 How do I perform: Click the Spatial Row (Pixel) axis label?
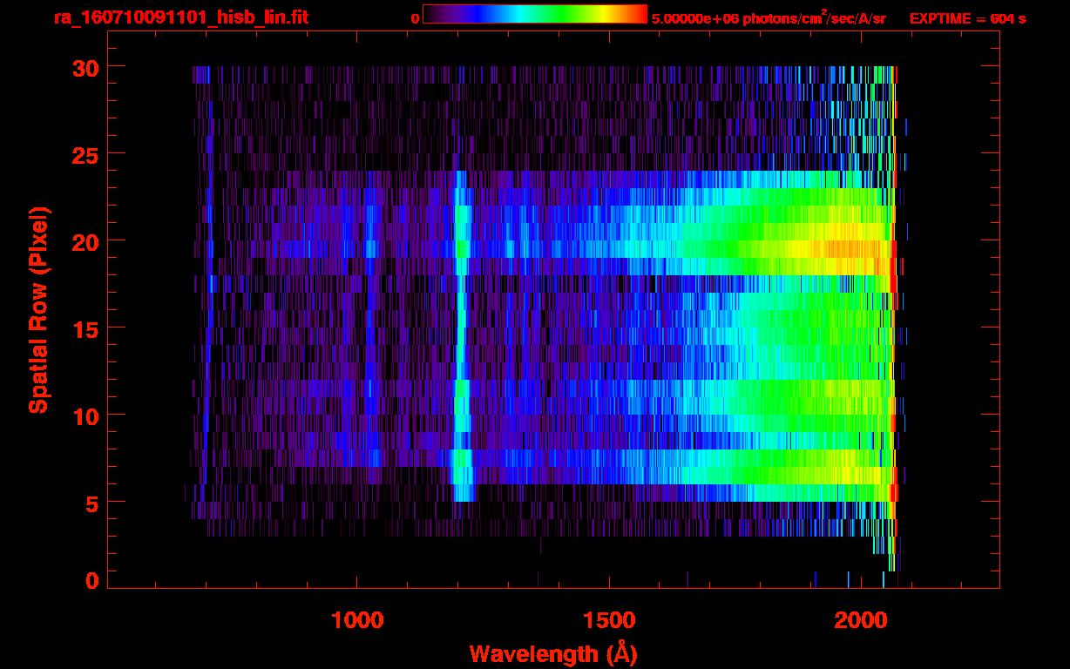click(38, 309)
